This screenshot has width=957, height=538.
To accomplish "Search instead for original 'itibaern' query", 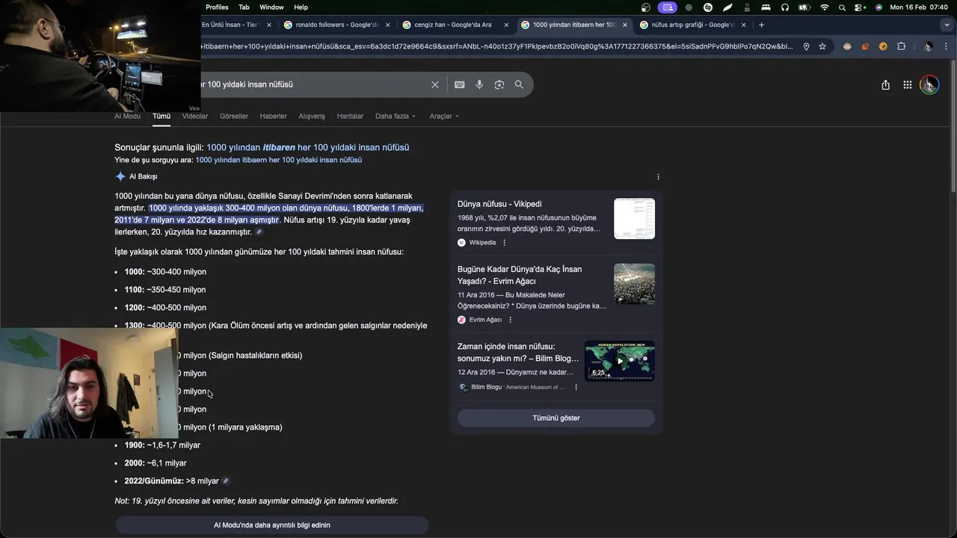I will (278, 160).
